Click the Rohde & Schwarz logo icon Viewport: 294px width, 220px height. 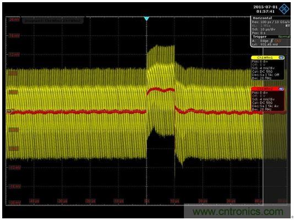click(284, 9)
